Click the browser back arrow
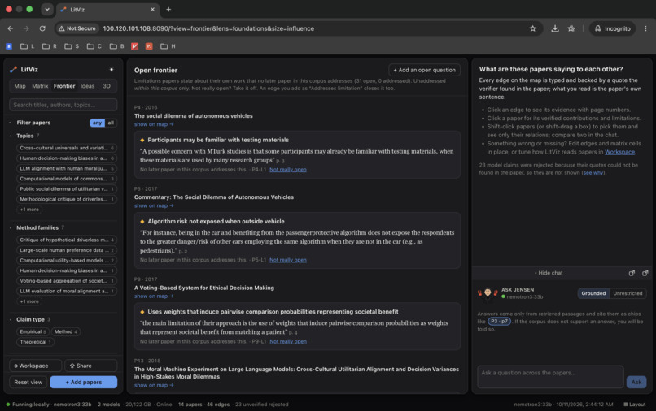The height and width of the screenshot is (411, 656). [x=11, y=28]
